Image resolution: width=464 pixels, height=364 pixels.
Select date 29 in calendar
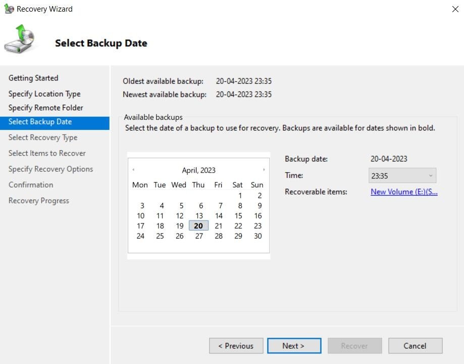[x=238, y=236]
